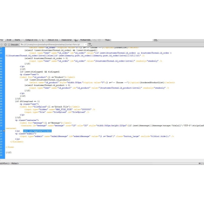Screen dimensions: 204x204
Task: Open the Multipantalla dropdown
Action: pyautogui.click(x=85, y=40)
